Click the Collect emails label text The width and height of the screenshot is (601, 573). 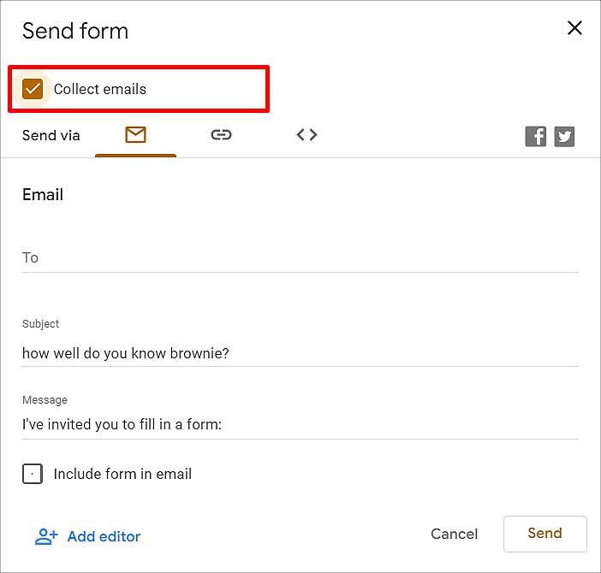(x=99, y=89)
